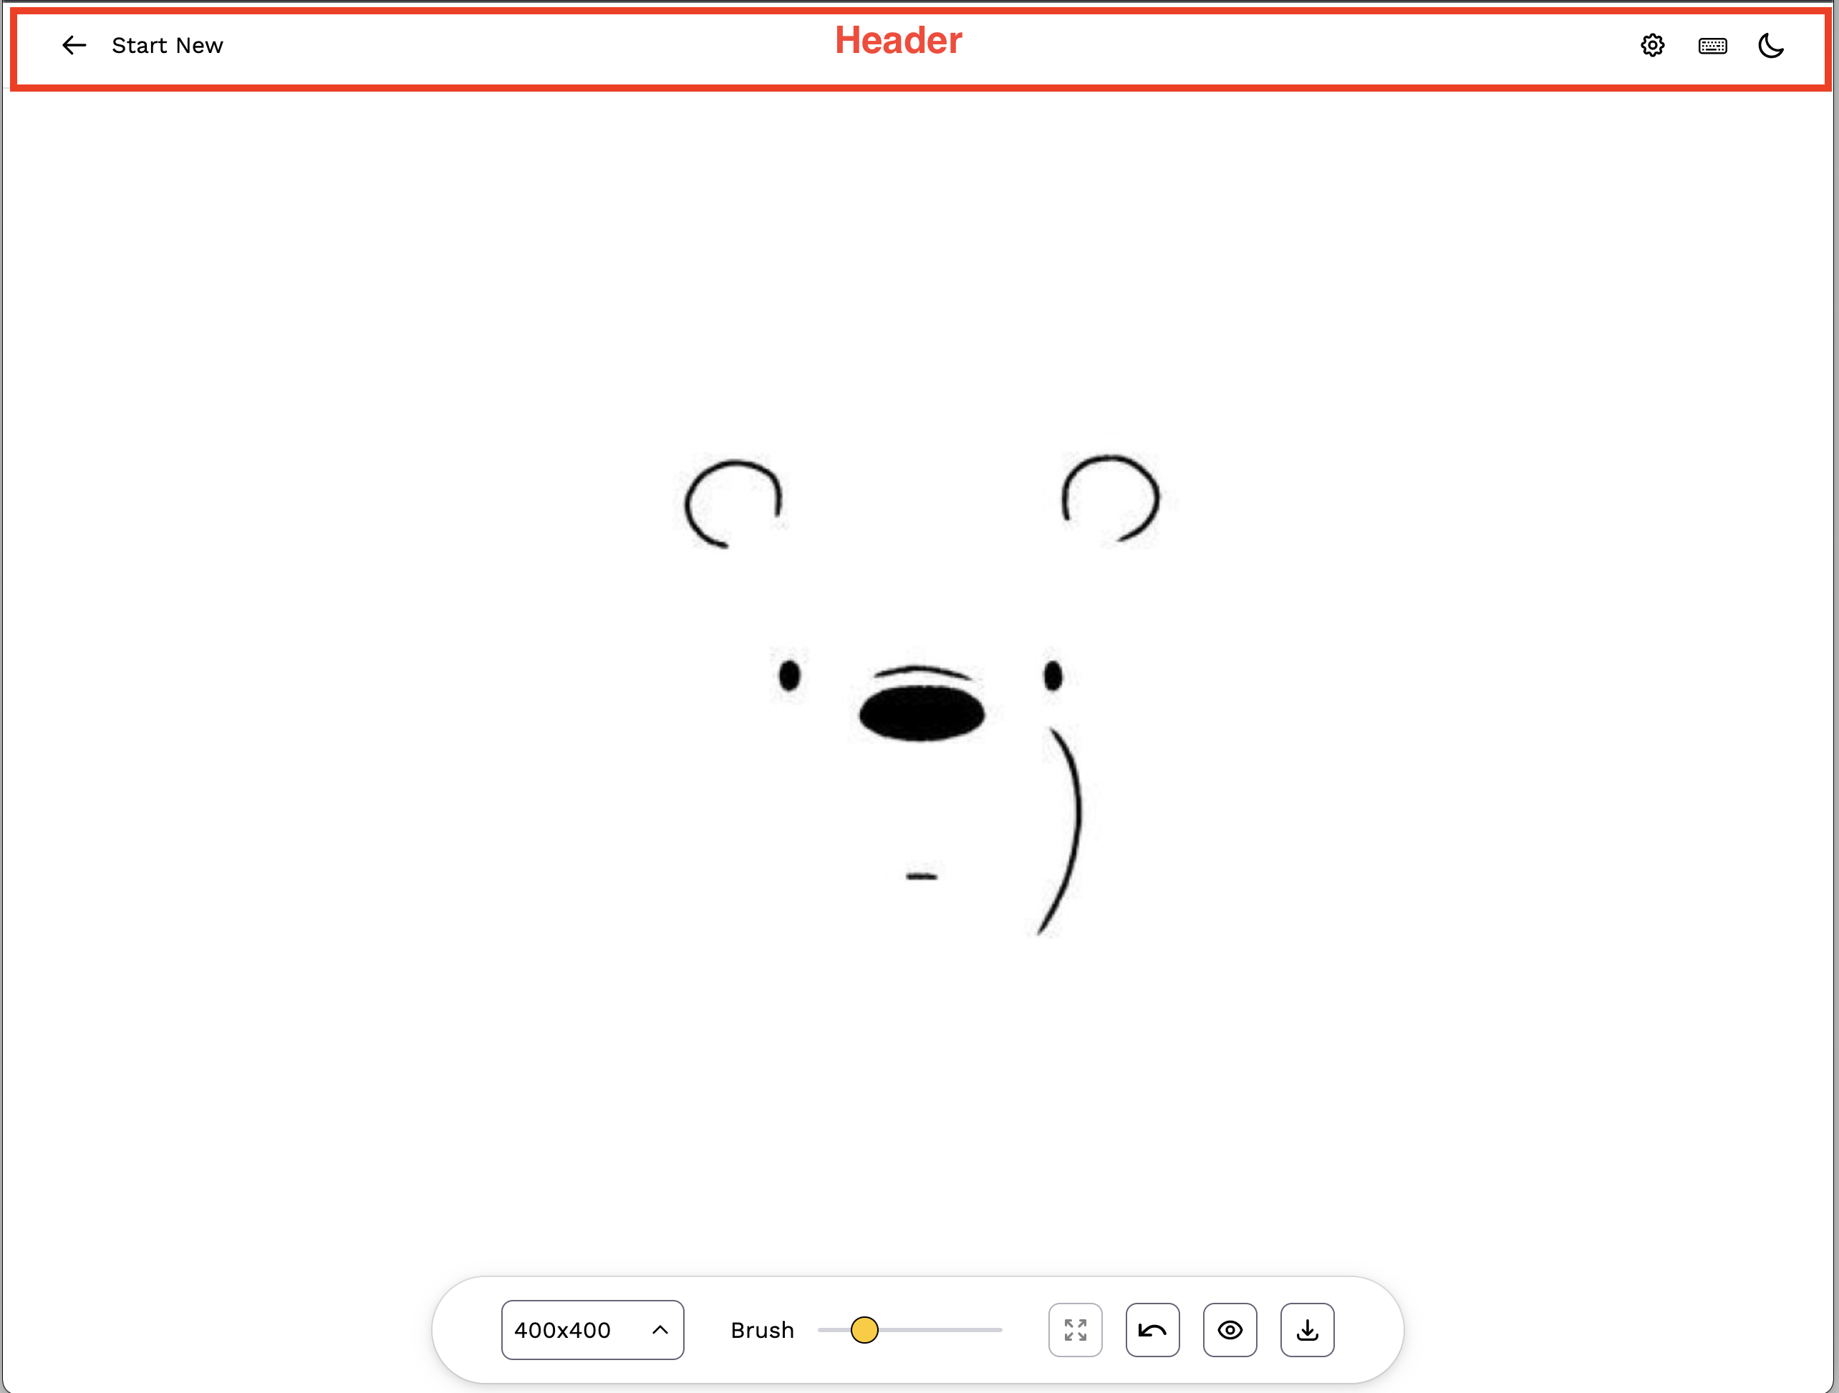Click the Brush label in the toolbar

761,1329
